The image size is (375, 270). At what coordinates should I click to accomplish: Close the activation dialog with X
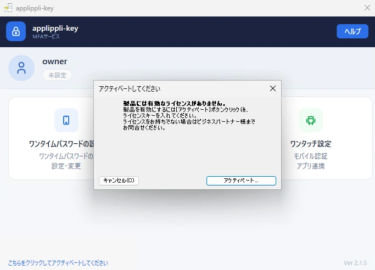273,88
